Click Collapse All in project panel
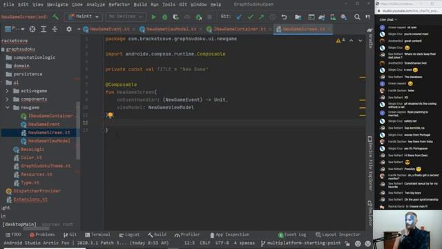 tap(55, 29)
